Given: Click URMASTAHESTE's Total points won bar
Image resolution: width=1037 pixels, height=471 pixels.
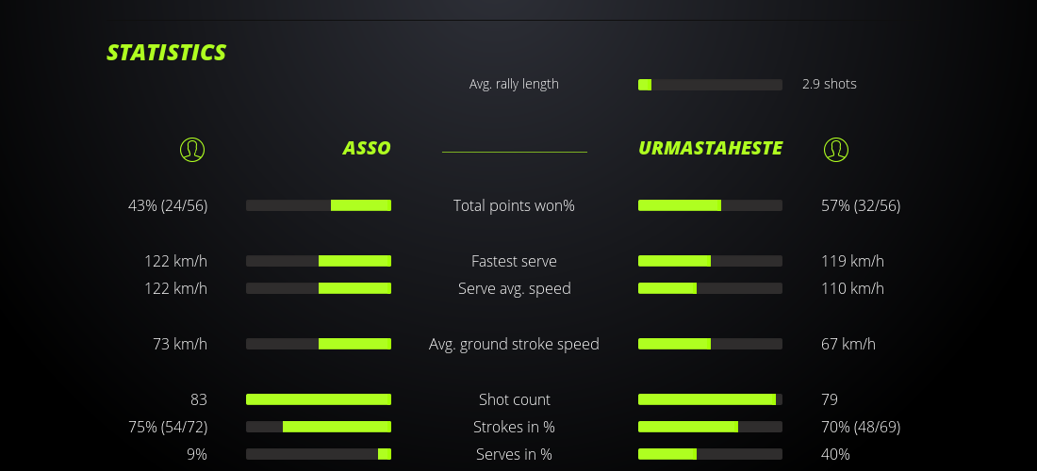Looking at the screenshot, I should click(x=710, y=205).
